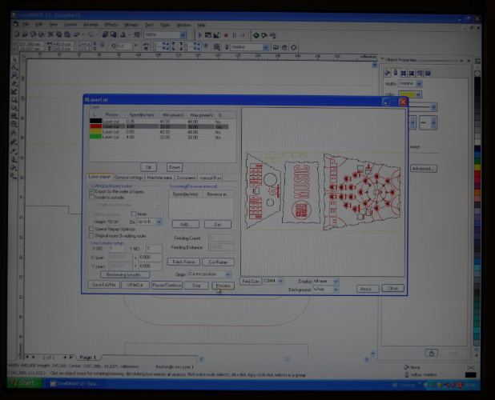
Task: Select the Eyedropper tool in the toolbox
Action: pyautogui.click(x=14, y=151)
